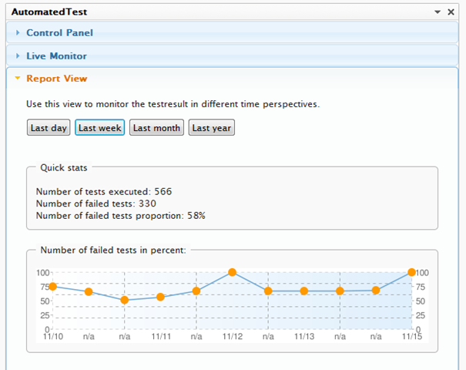Select the orange point right after 11/10
The height and width of the screenshot is (370, 466).
click(x=89, y=292)
